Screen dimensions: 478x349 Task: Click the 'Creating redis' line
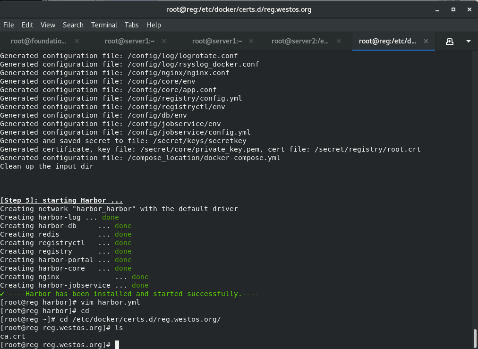point(66,234)
